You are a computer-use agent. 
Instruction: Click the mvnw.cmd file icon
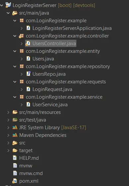coord(15,173)
